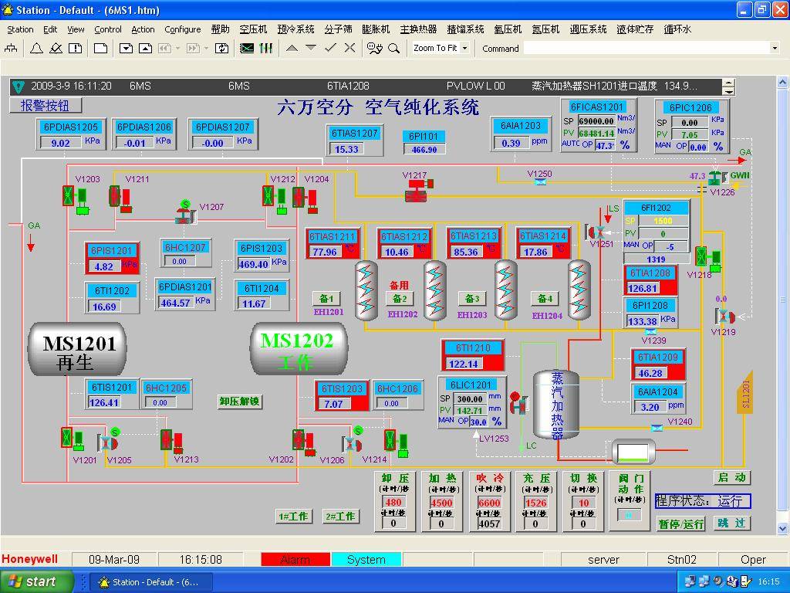Click the magnifier search icon in toolbar
Image resolution: width=790 pixels, height=593 pixels.
click(x=394, y=48)
